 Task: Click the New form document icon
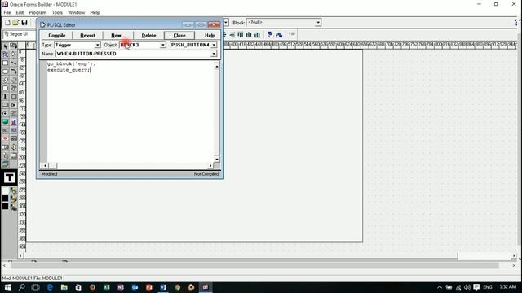click(7, 23)
